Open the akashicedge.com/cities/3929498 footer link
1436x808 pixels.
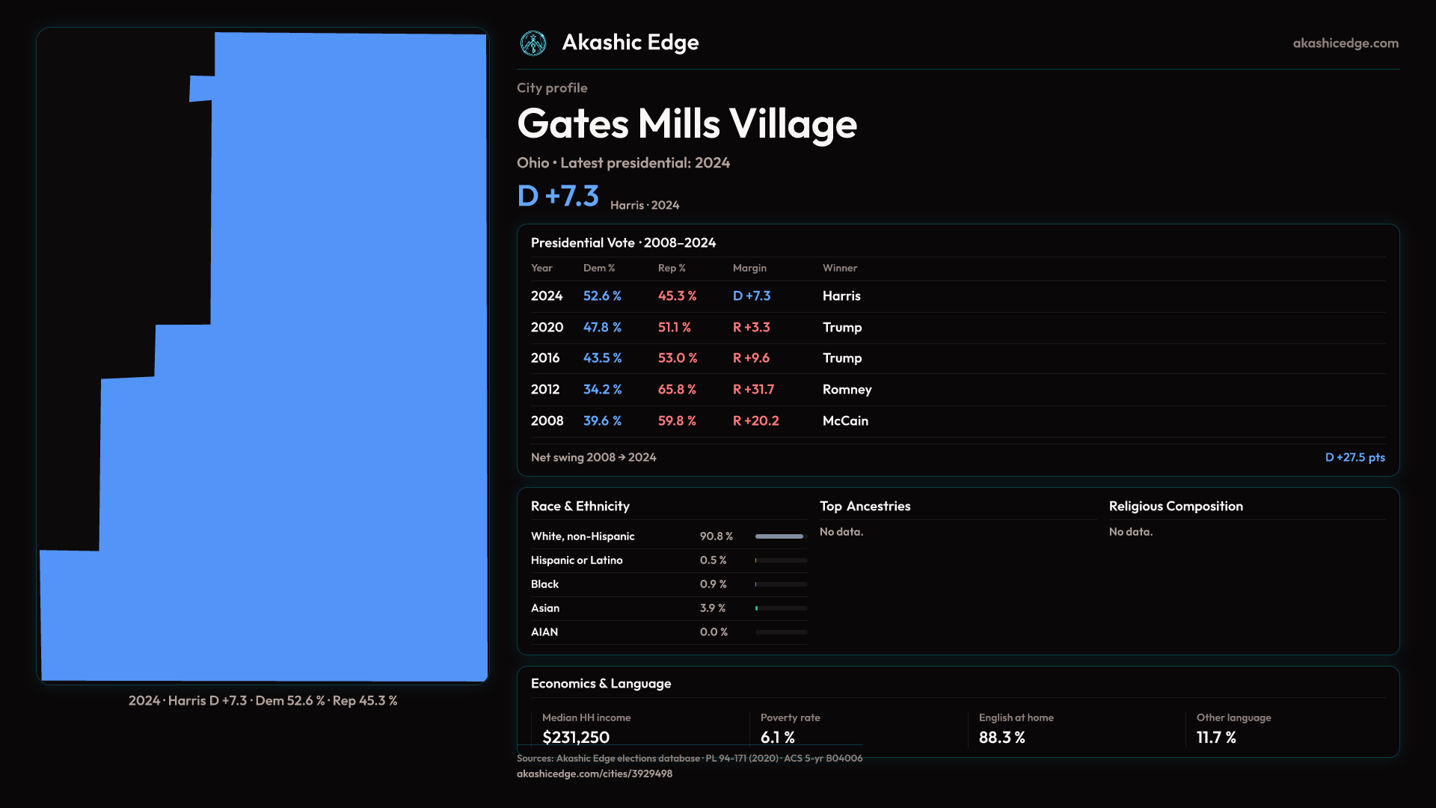pos(594,774)
